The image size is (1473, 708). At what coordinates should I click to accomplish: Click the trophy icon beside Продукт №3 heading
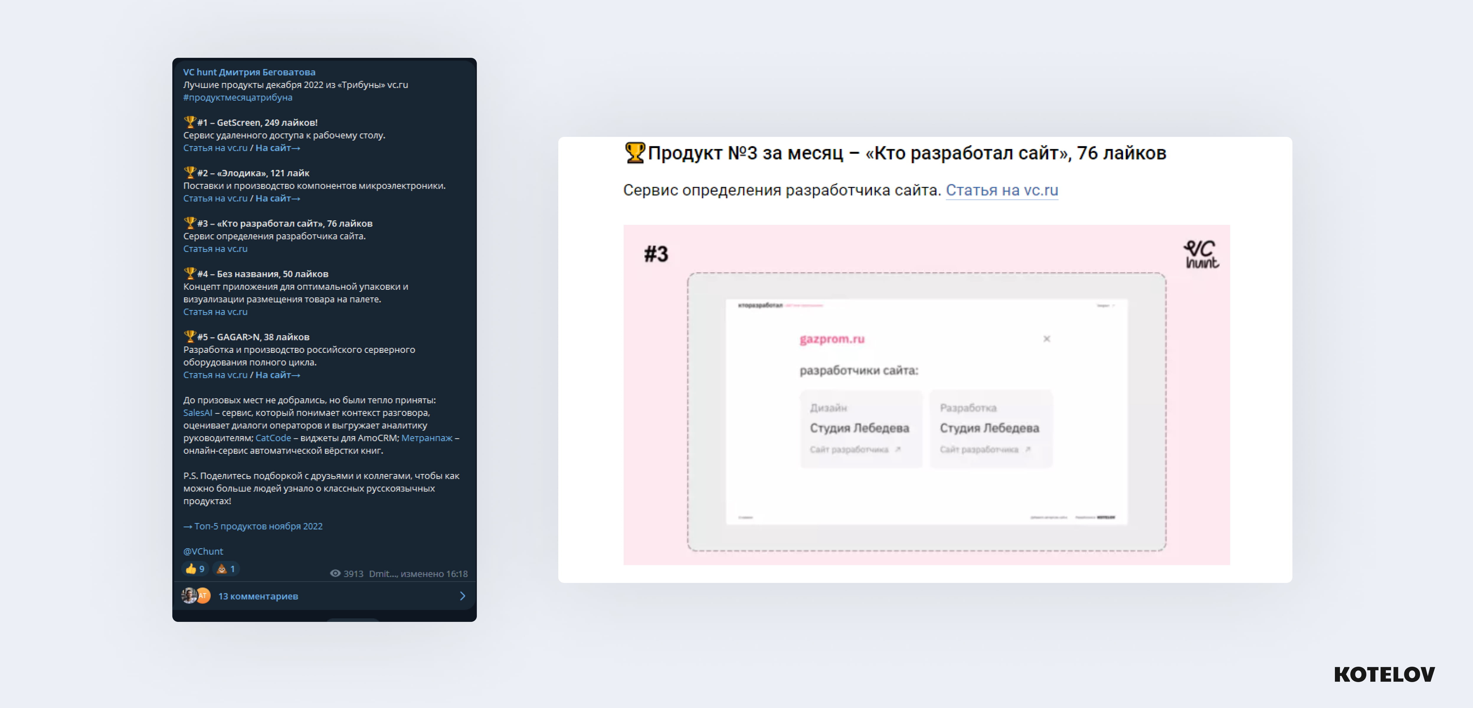click(635, 153)
